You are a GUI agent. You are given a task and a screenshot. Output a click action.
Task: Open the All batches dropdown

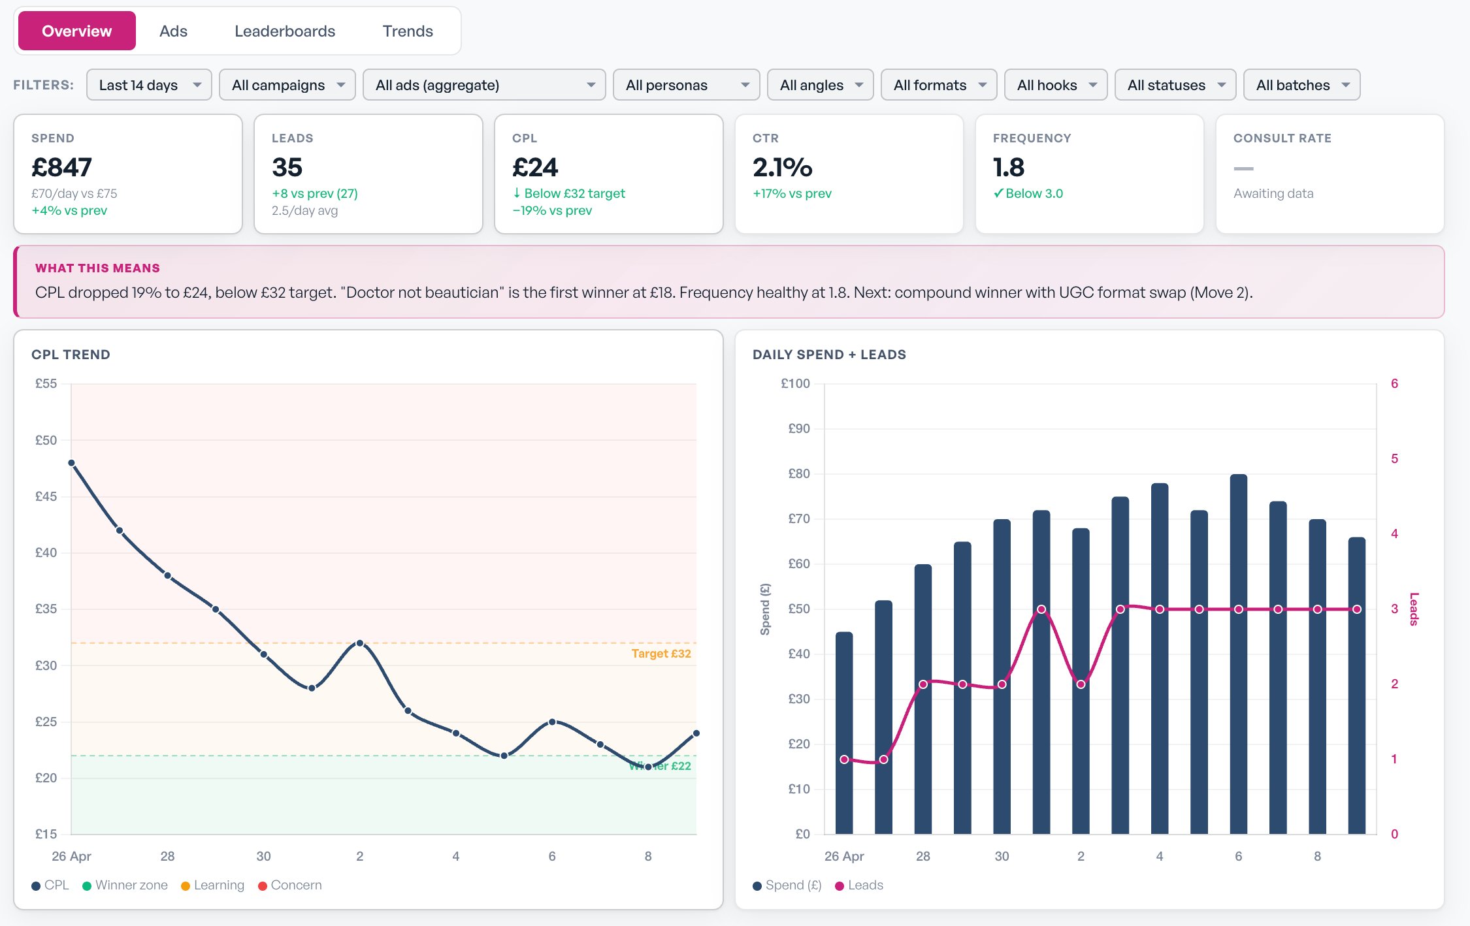[1301, 85]
